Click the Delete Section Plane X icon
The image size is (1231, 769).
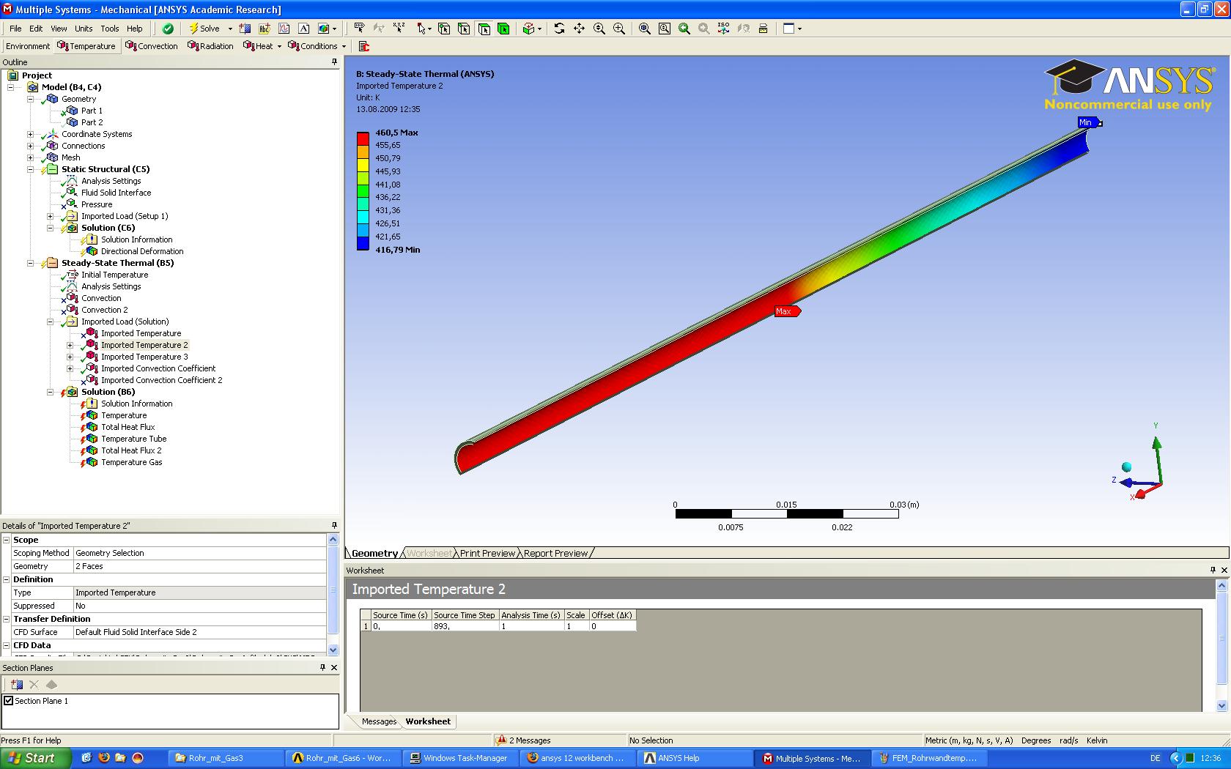click(34, 685)
